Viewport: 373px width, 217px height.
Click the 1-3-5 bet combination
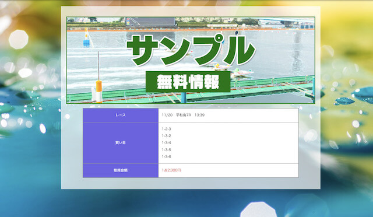pyautogui.click(x=166, y=150)
